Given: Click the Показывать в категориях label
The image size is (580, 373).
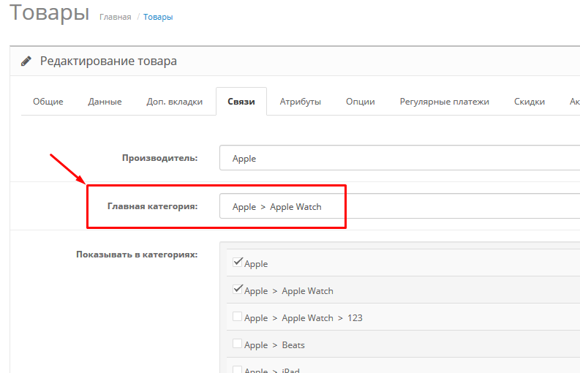Looking at the screenshot, I should [x=137, y=255].
